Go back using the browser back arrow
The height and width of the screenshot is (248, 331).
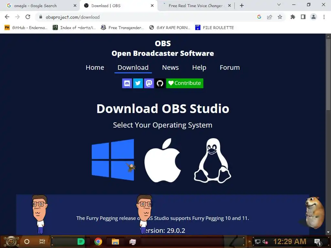click(7, 17)
